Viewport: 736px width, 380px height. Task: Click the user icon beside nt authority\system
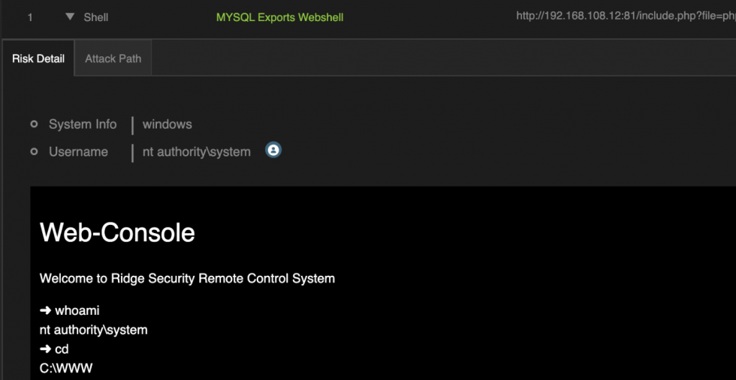click(273, 151)
